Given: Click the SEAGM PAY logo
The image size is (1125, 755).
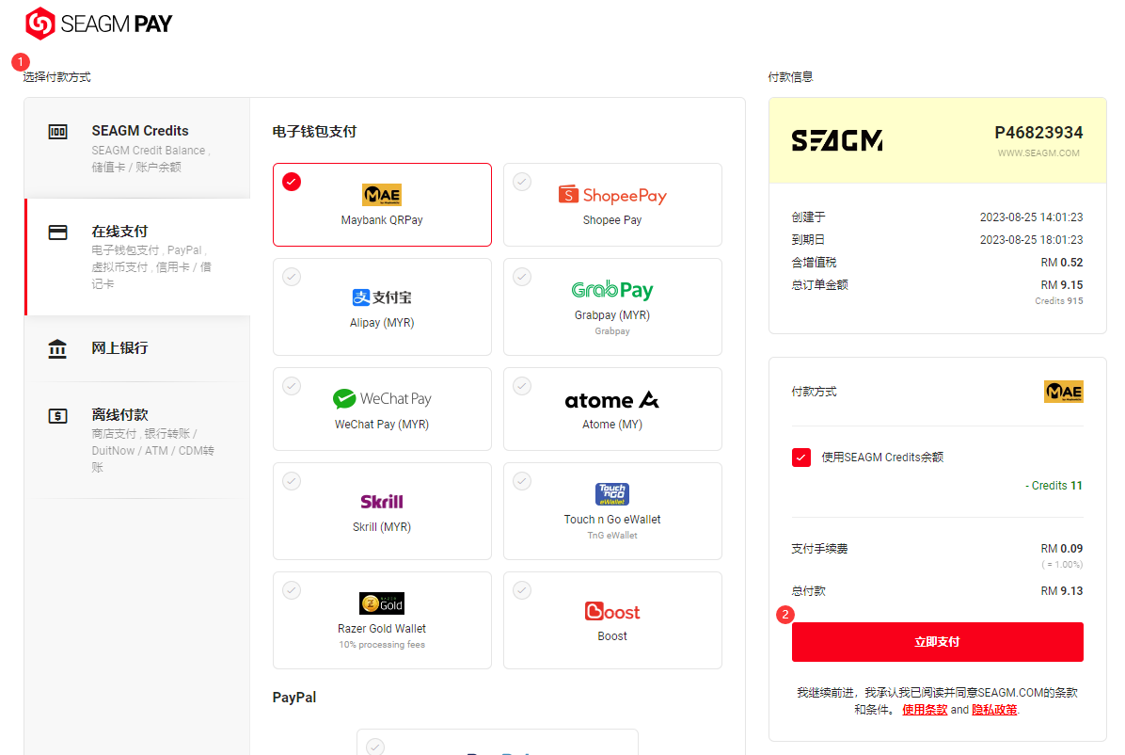Looking at the screenshot, I should pos(99,24).
